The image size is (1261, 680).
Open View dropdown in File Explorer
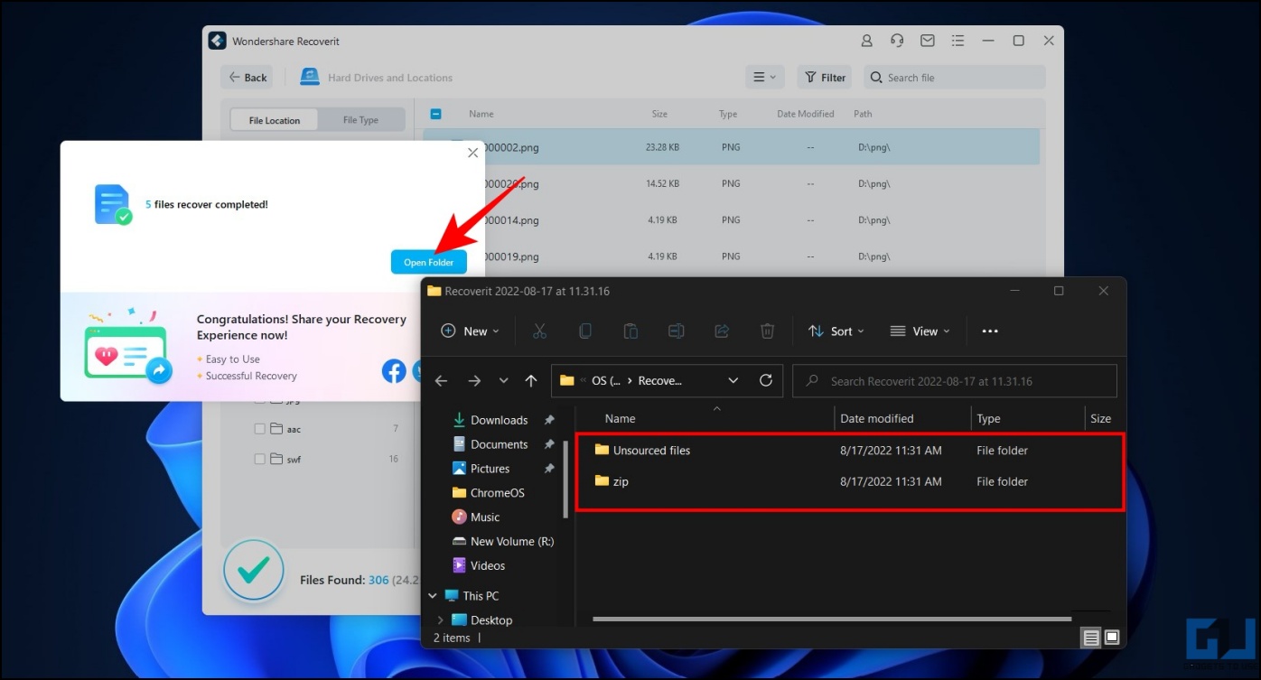coord(920,331)
